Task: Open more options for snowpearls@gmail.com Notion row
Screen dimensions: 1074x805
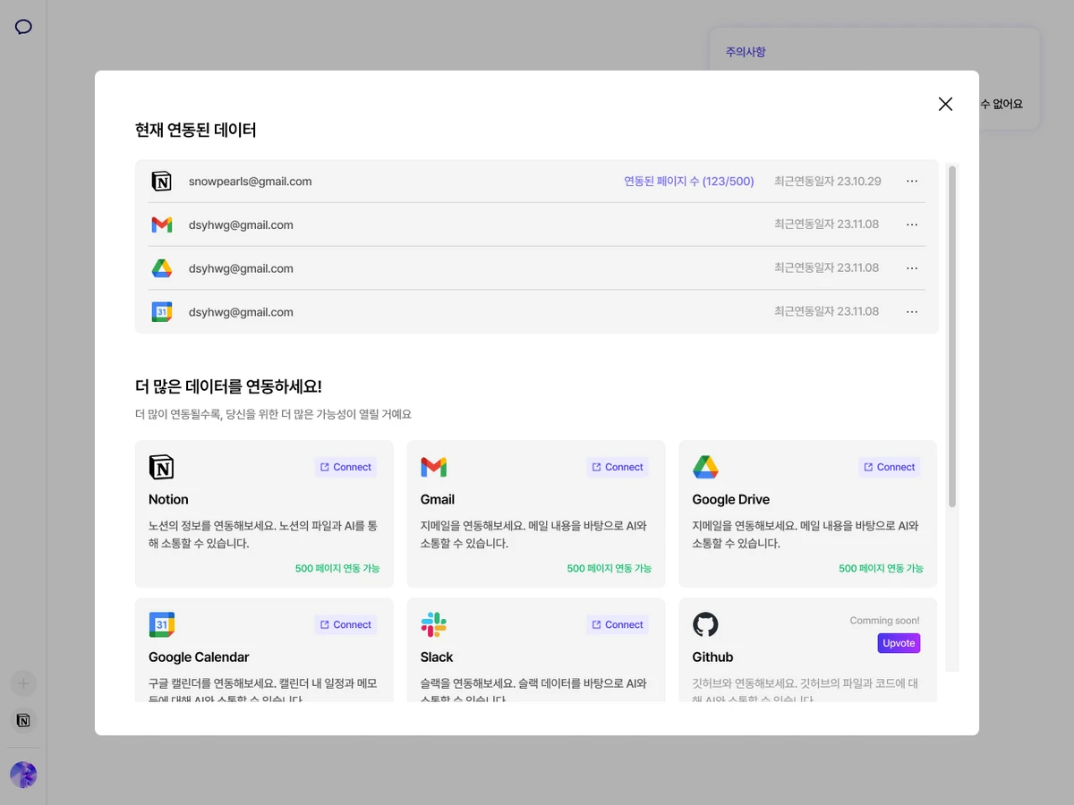Action: tap(912, 181)
